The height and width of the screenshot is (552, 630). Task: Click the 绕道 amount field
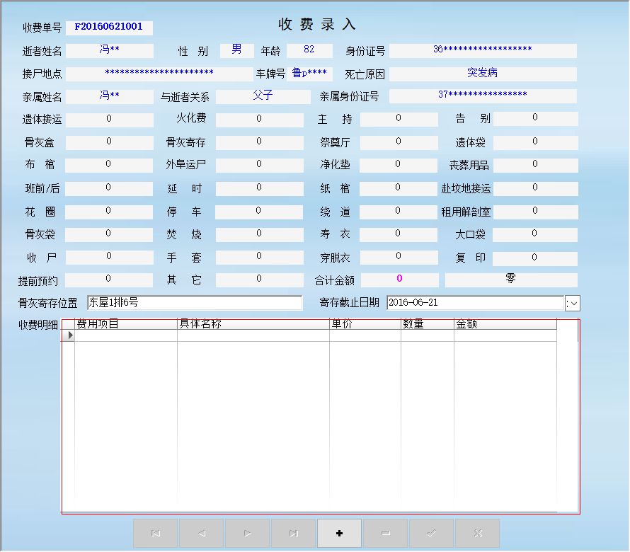coord(399,212)
